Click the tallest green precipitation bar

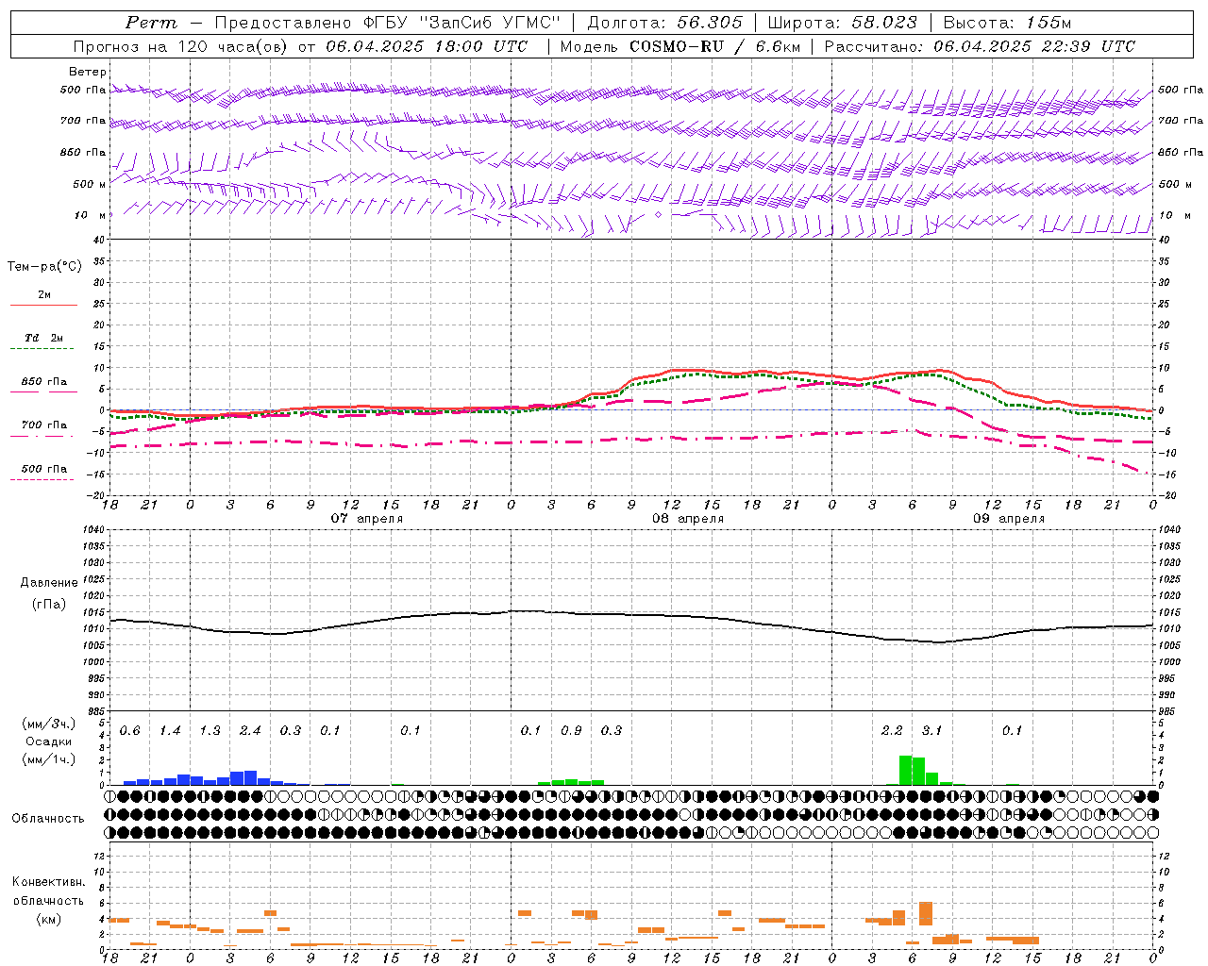(x=905, y=770)
